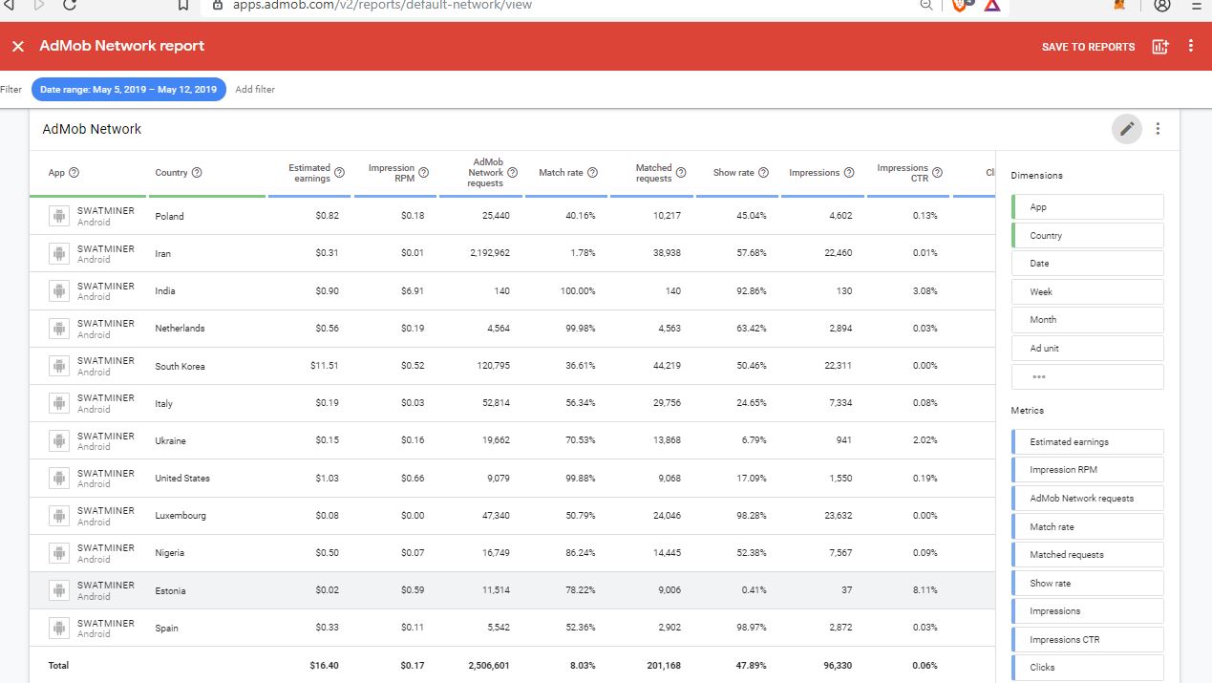
Task: Enable the Week dimension
Action: click(x=1088, y=291)
